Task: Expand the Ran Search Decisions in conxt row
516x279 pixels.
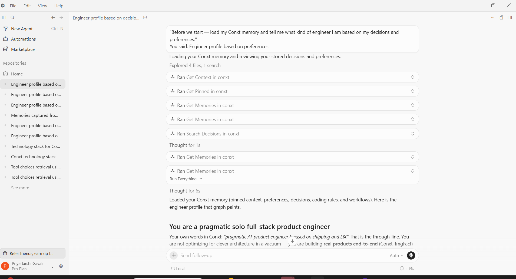Action: 292,134
